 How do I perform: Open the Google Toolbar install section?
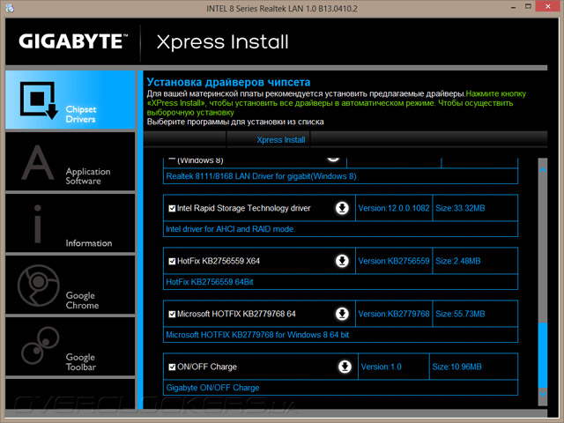[70, 346]
